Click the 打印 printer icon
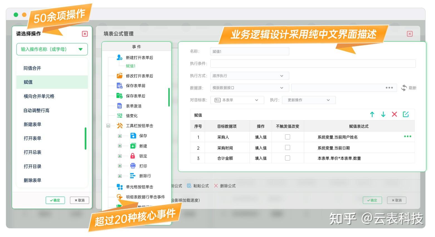Screen dimensions: 435x237 (133, 166)
